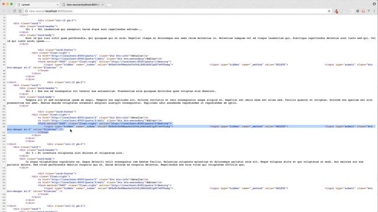Screen dimensions: 378x212
Task: Click the profile icon at top right
Action: tap(374, 4)
